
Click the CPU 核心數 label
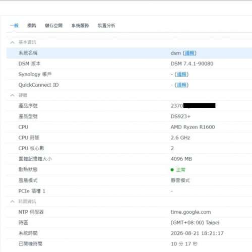click(31, 148)
